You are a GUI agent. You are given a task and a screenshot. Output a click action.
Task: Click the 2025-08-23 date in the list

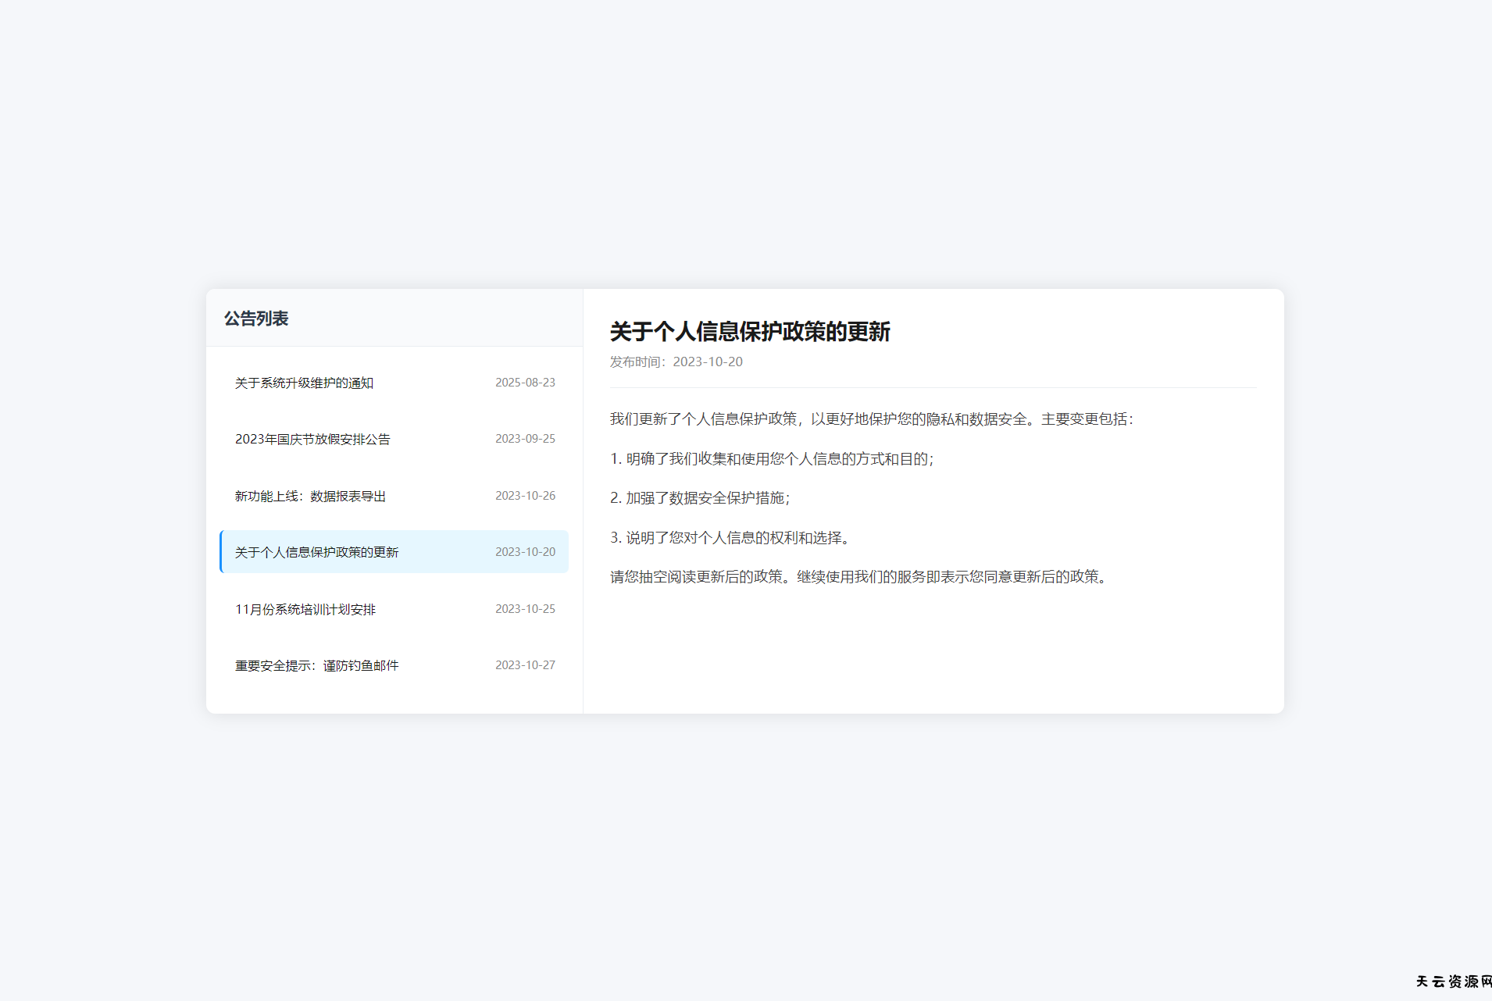(525, 383)
